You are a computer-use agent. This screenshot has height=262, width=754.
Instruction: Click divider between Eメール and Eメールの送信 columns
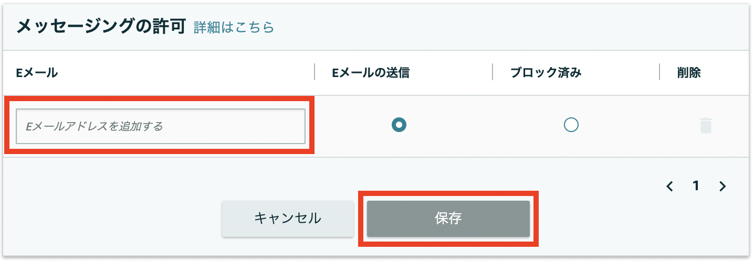point(315,72)
